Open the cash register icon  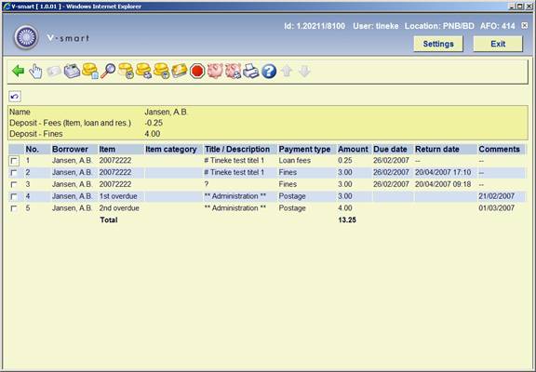pyautogui.click(x=72, y=71)
